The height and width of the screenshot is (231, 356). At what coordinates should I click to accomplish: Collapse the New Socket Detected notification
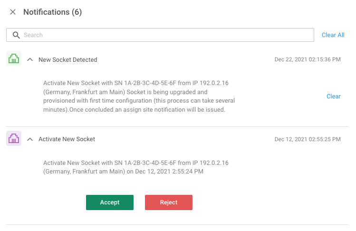(30, 60)
